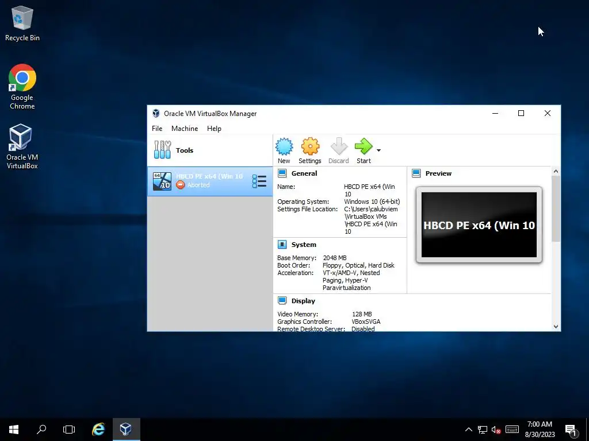Open Task View on the taskbar
589x441 pixels.
69,430
